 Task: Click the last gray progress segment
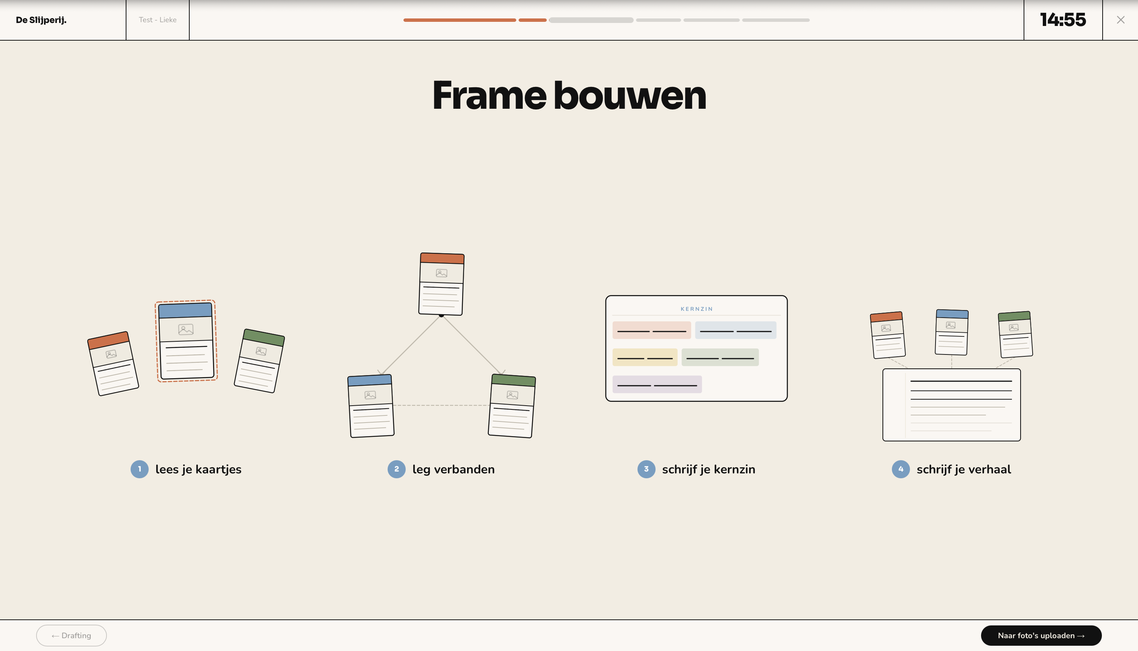coord(776,20)
